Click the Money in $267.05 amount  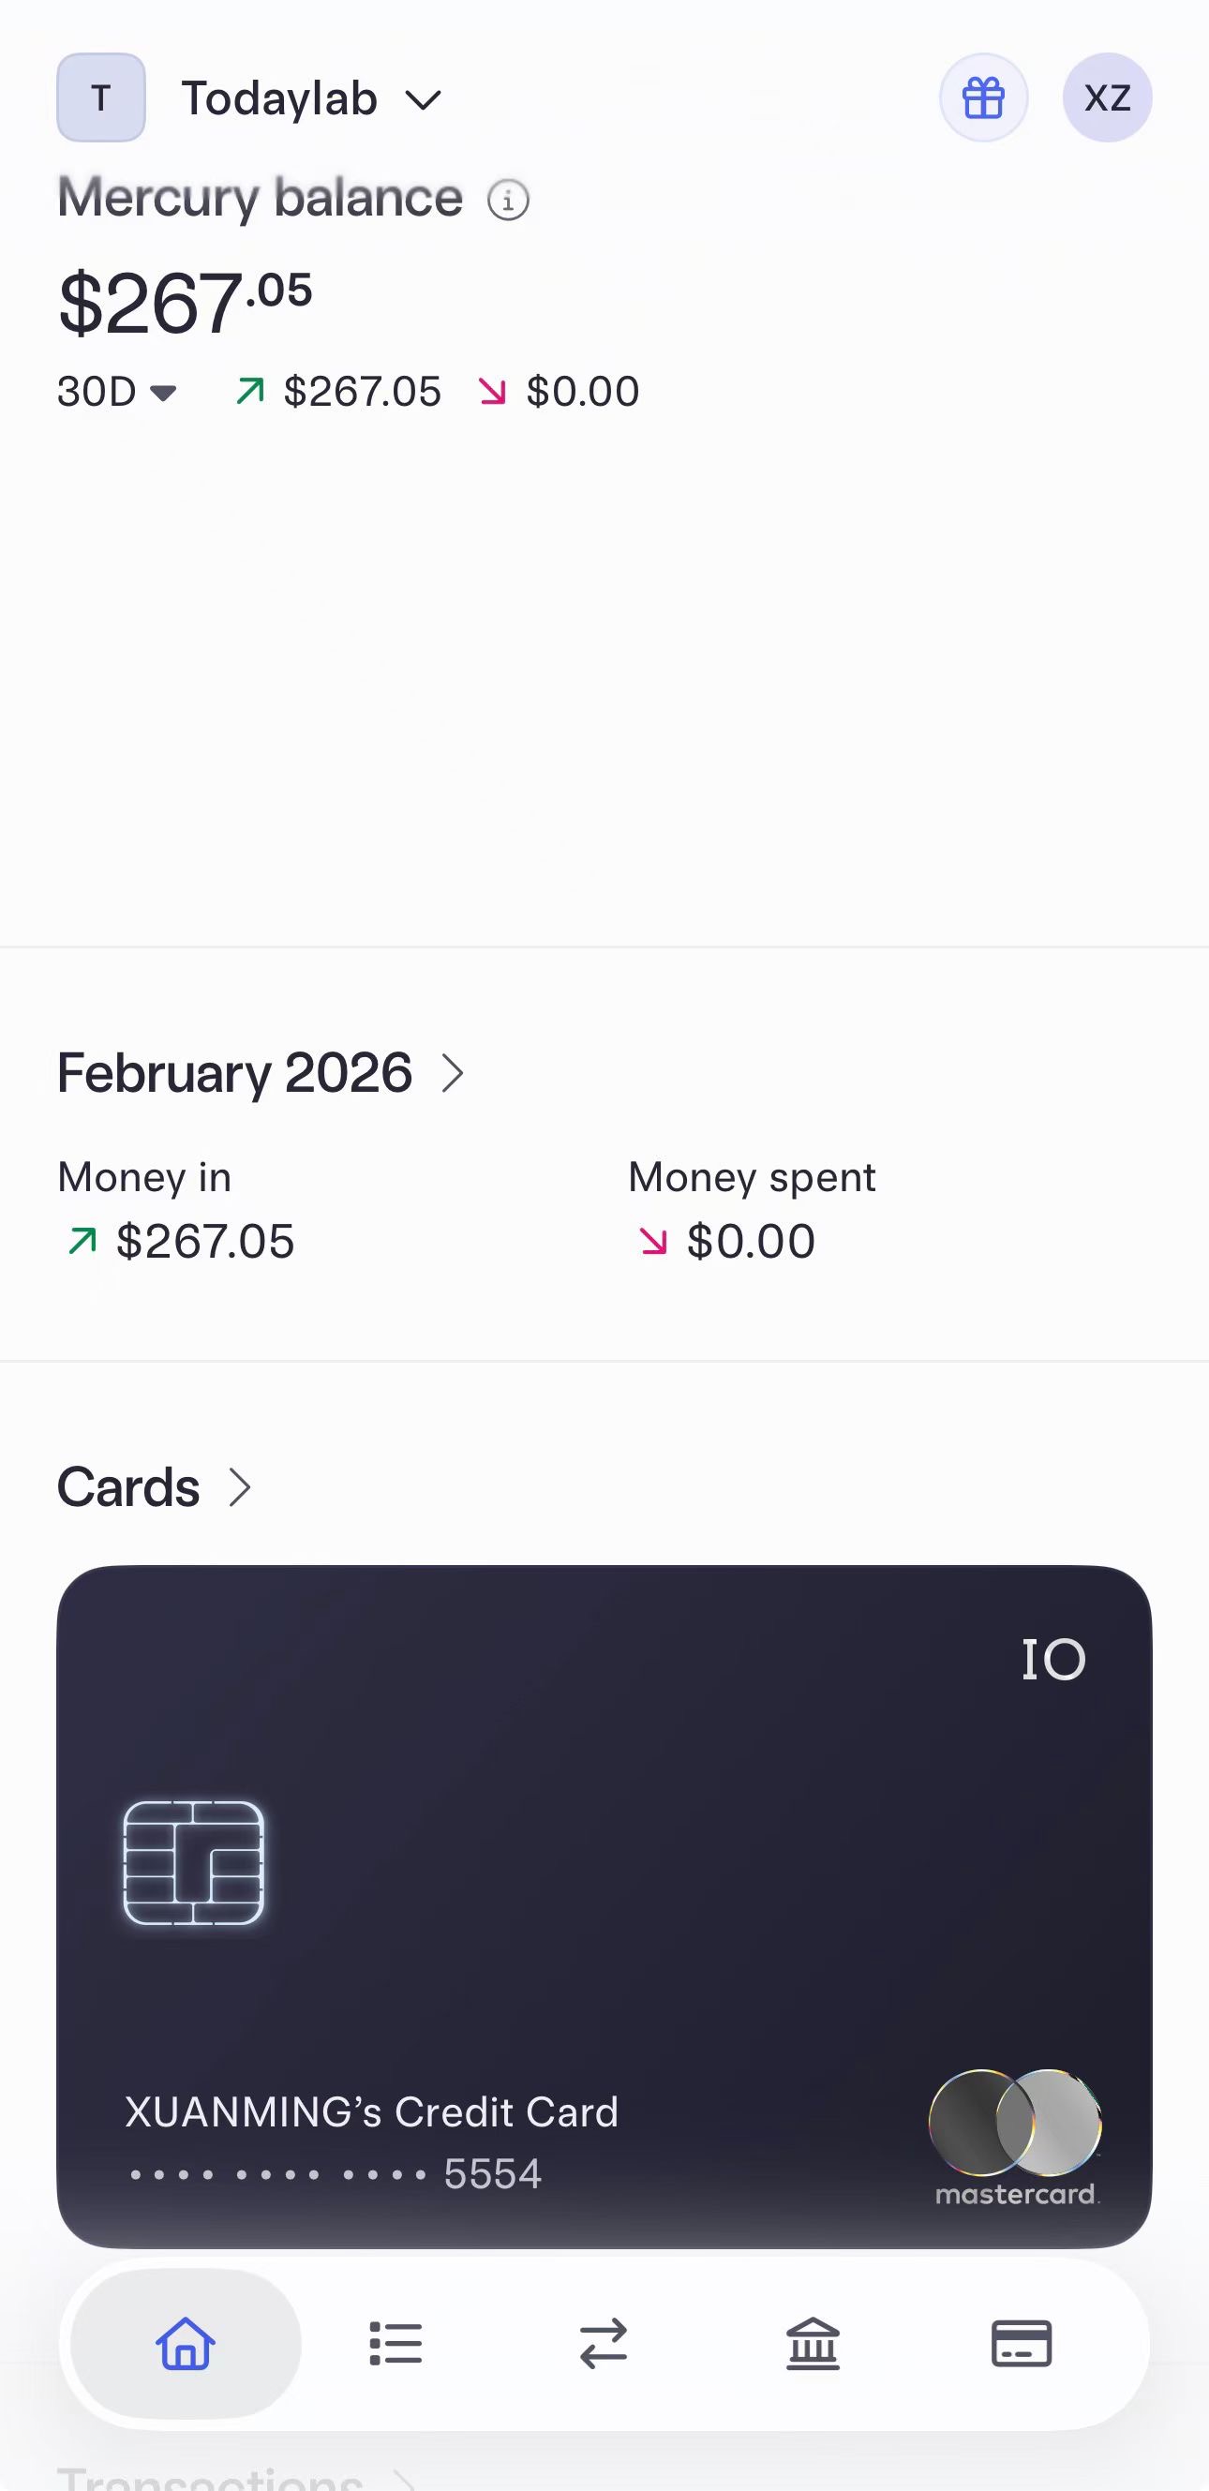coord(204,1242)
